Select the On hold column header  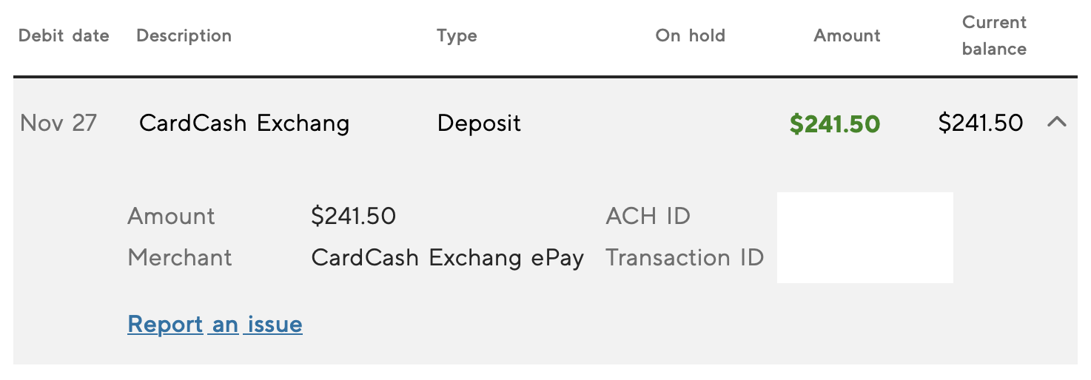691,35
